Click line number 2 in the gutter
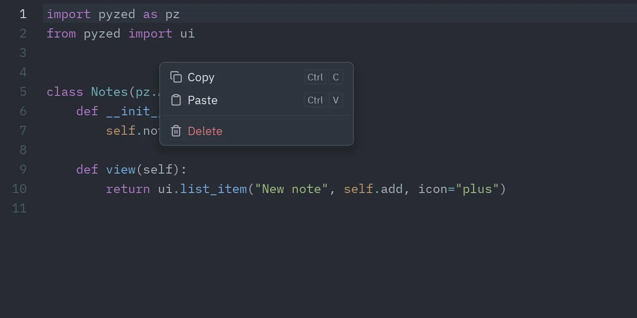 (23, 34)
